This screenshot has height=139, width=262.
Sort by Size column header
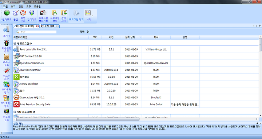95,37
